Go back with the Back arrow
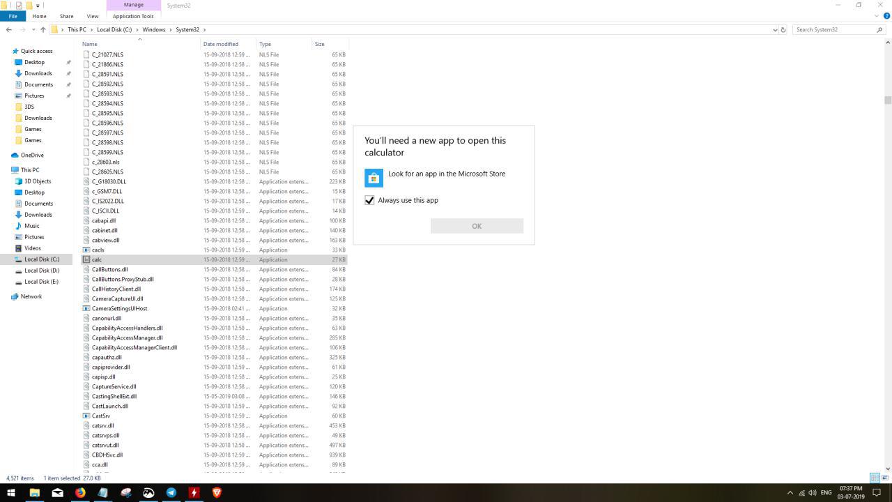Screen dimensions: 892x502 tap(8, 29)
